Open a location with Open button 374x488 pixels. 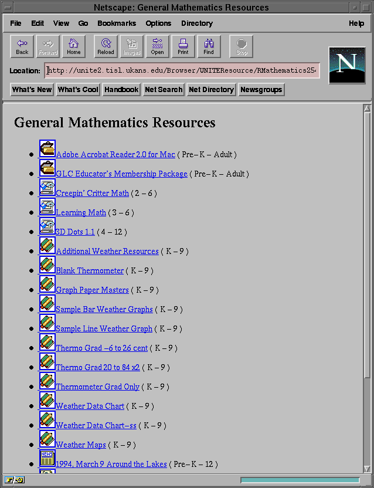pyautogui.click(x=158, y=47)
